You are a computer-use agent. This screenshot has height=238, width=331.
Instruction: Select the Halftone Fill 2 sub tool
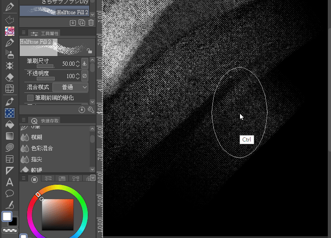(x=54, y=11)
